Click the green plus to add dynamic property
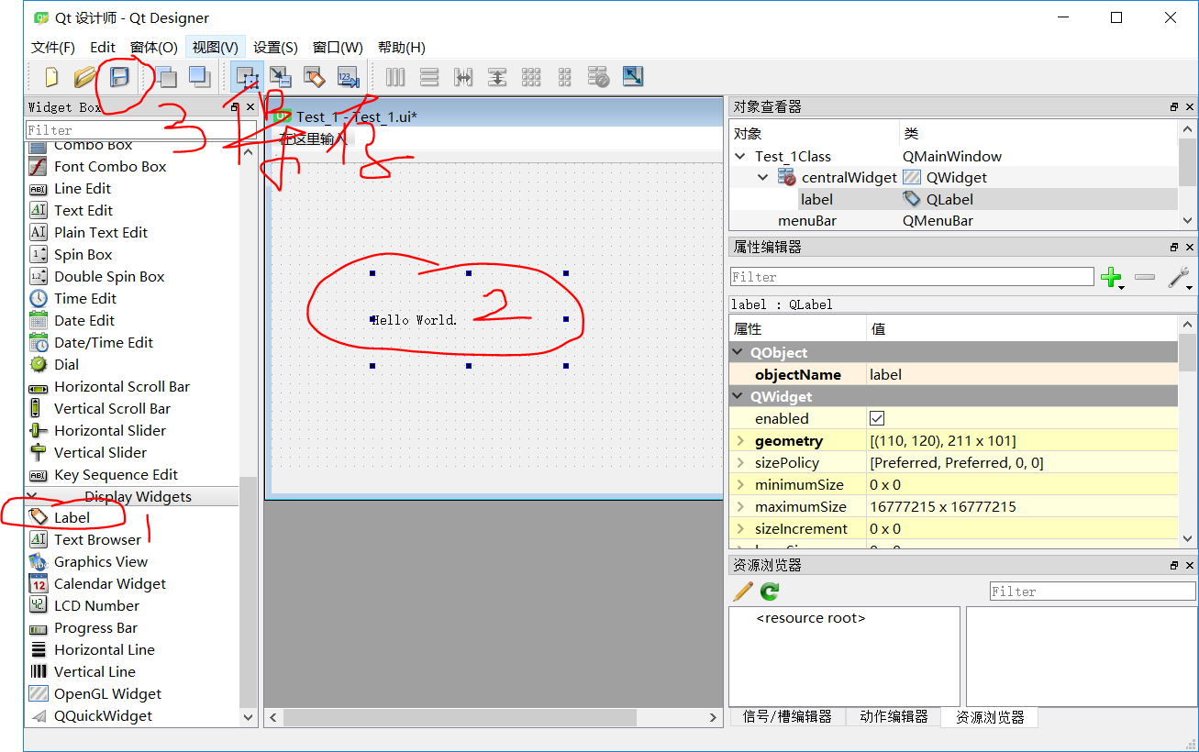This screenshot has height=752, width=1199. pyautogui.click(x=1113, y=277)
